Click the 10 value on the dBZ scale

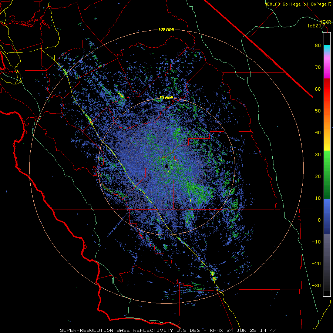tap(318, 198)
